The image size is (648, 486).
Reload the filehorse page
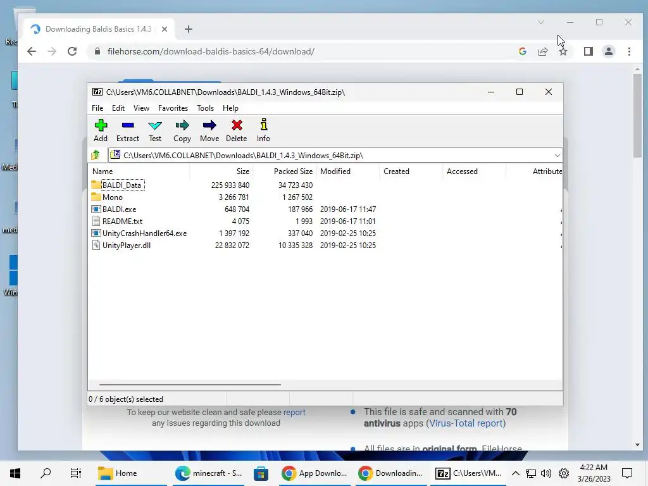click(72, 51)
